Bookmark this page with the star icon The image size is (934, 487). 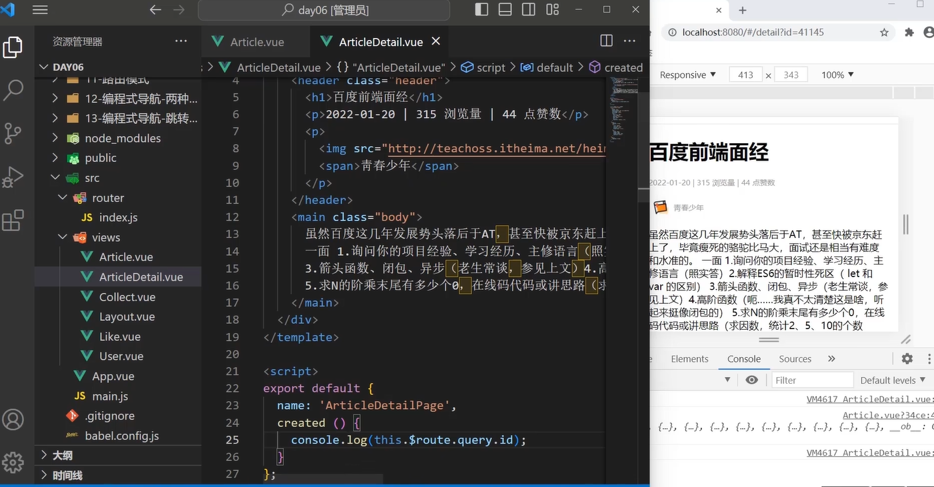click(x=884, y=32)
